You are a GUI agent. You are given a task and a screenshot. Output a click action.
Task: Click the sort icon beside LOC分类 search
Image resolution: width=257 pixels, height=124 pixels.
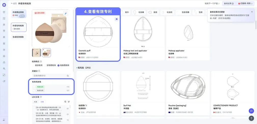pos(69,102)
